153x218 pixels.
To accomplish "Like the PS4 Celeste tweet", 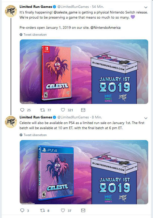I will pyautogui.click(x=63, y=211).
